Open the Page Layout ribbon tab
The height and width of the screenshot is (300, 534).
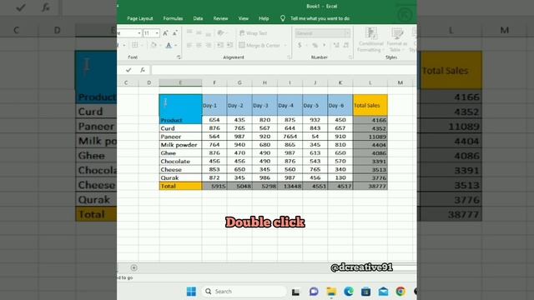point(140,18)
